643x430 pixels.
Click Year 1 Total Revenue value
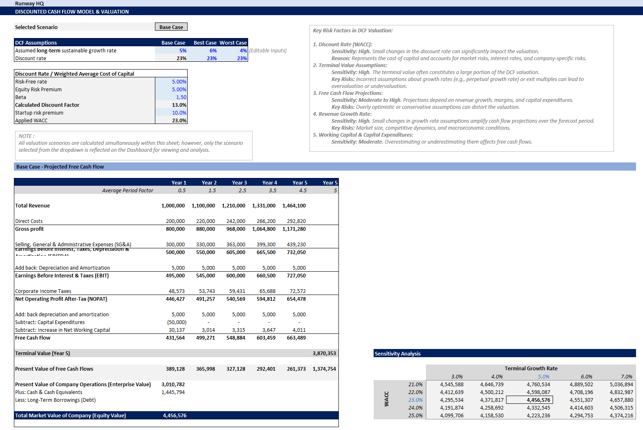(x=173, y=206)
